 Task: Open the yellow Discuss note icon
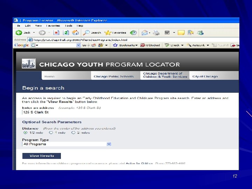pyautogui.click(x=181, y=33)
